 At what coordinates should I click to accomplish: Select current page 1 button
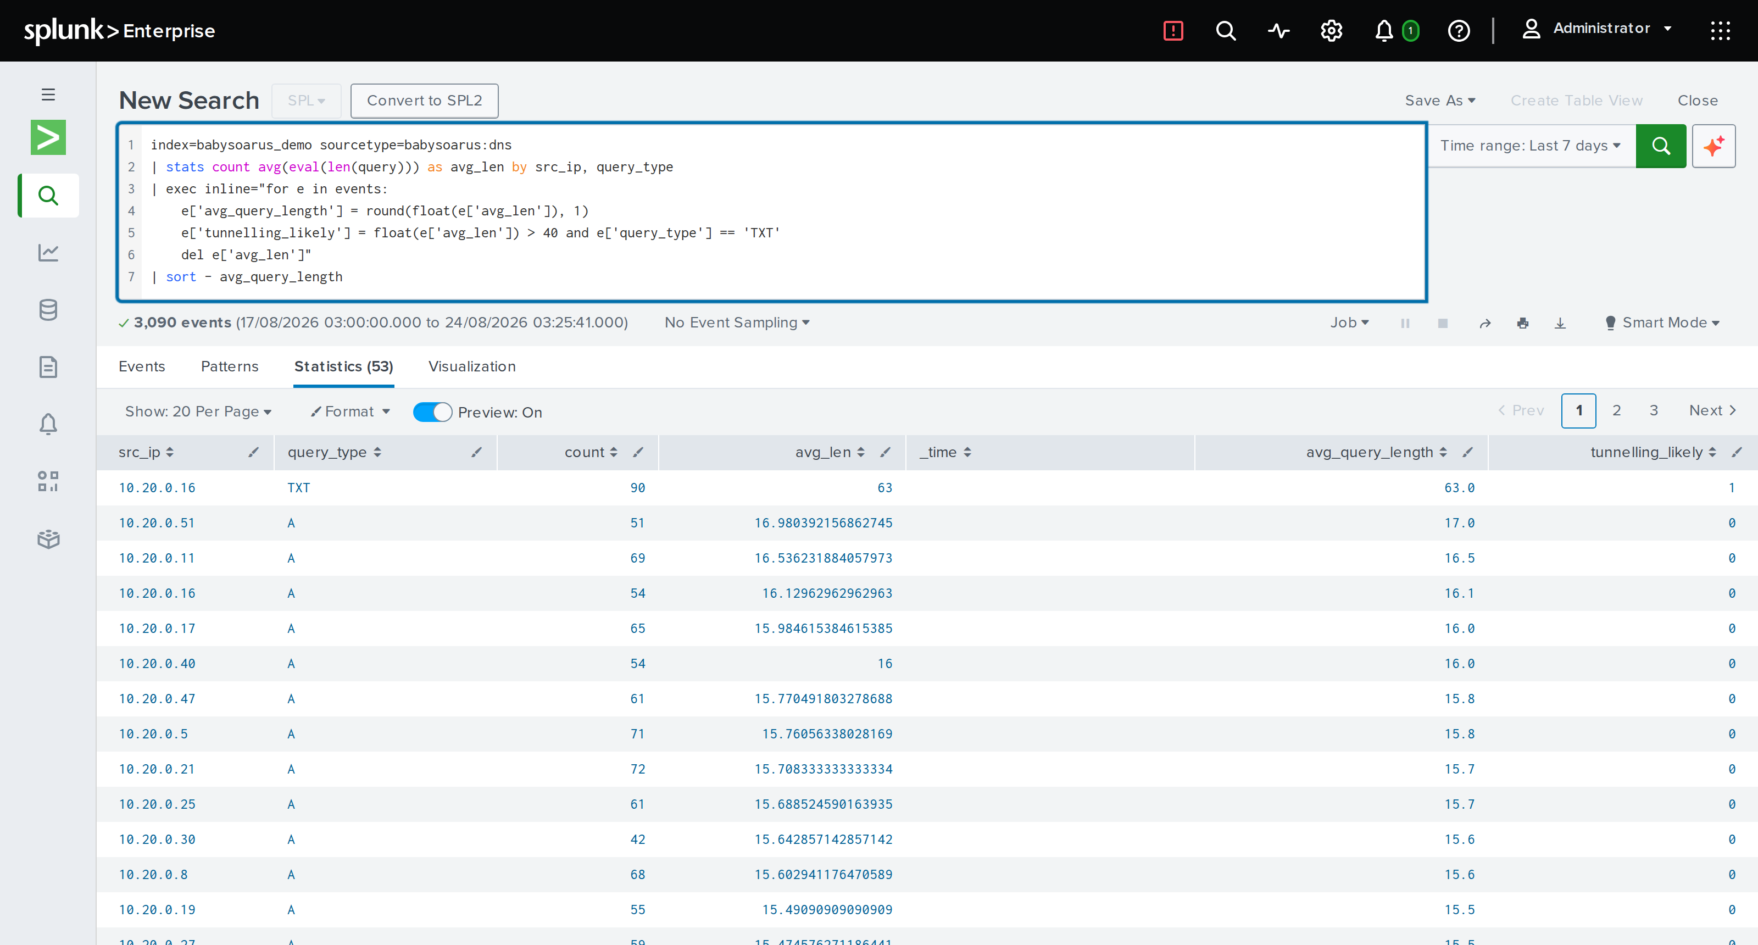point(1578,411)
